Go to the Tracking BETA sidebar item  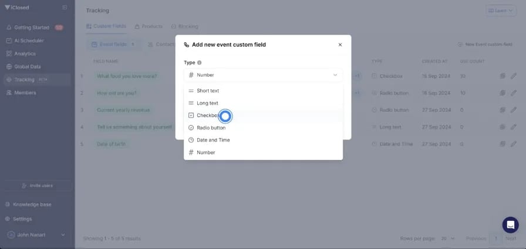37,80
